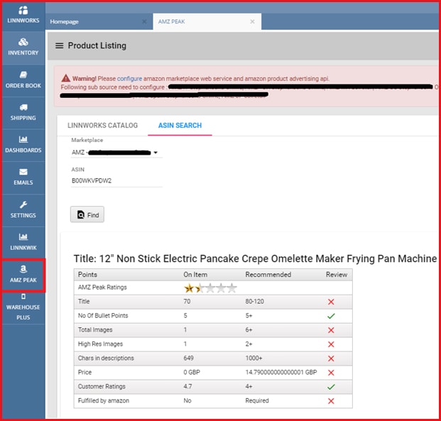The width and height of the screenshot is (441, 421).
Task: Click the Recommended column header
Action: tap(268, 275)
